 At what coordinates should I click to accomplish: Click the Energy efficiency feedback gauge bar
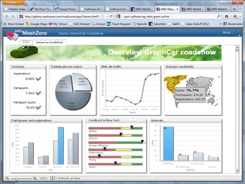click(116, 143)
